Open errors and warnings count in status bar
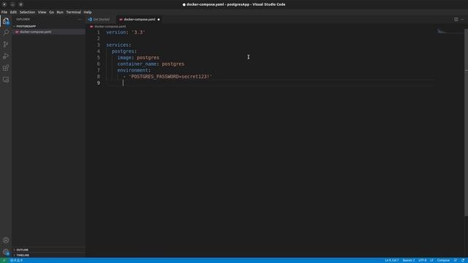The width and height of the screenshot is (468, 263). (x=16, y=260)
